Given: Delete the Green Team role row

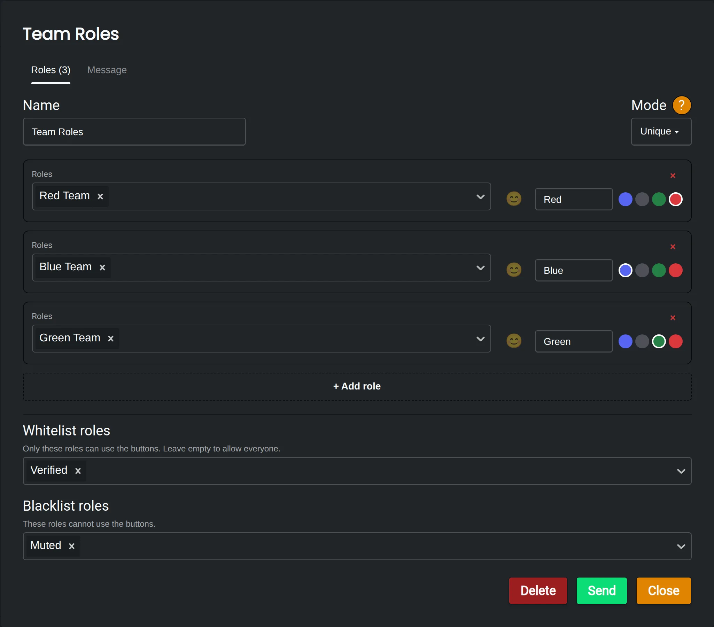Looking at the screenshot, I should [673, 318].
